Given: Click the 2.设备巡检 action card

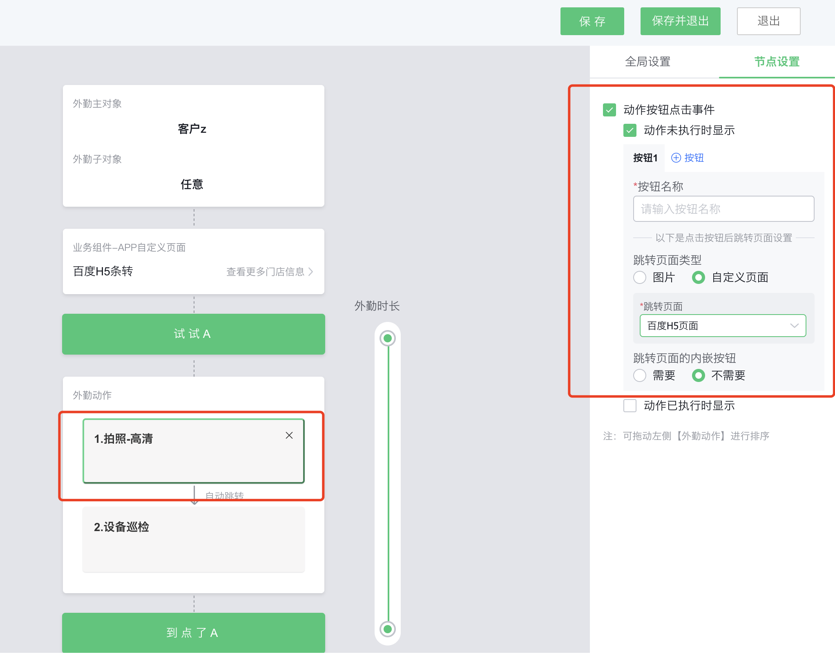Looking at the screenshot, I should pyautogui.click(x=193, y=540).
